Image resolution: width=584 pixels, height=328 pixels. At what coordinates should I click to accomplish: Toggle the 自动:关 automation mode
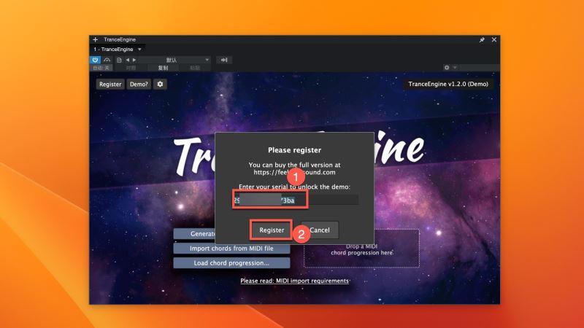click(x=100, y=68)
